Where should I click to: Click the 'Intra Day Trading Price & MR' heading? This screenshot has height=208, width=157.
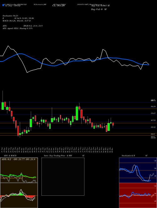[58, 156]
